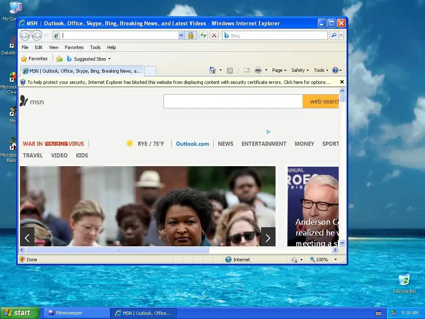The width and height of the screenshot is (425, 319).
Task: Show next slide with right carousel arrow
Action: pos(268,237)
